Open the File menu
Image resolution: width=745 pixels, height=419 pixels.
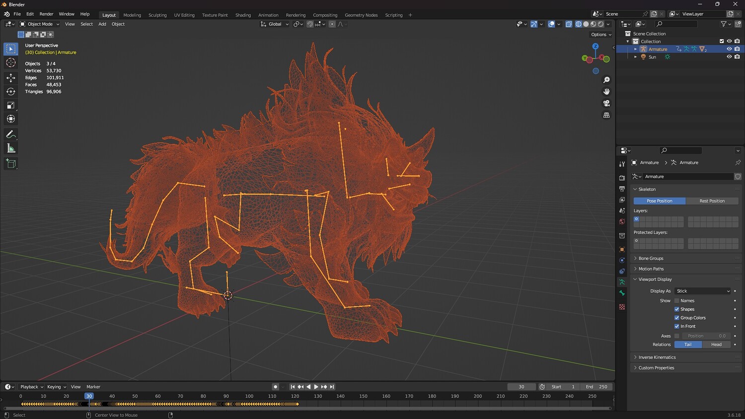point(17,14)
